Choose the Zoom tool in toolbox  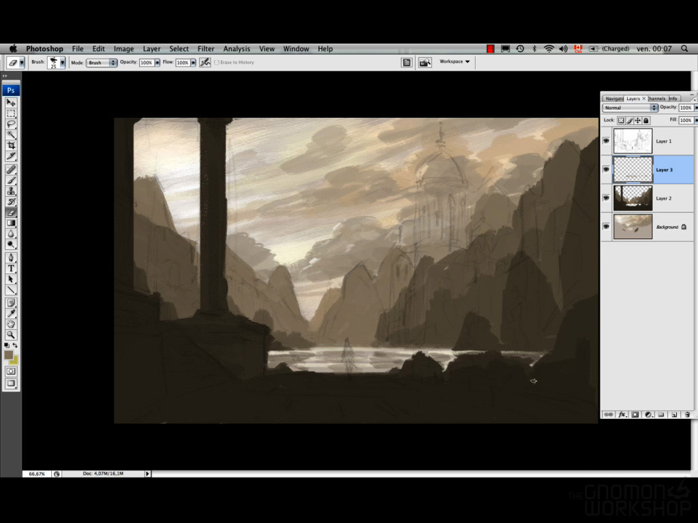11,334
